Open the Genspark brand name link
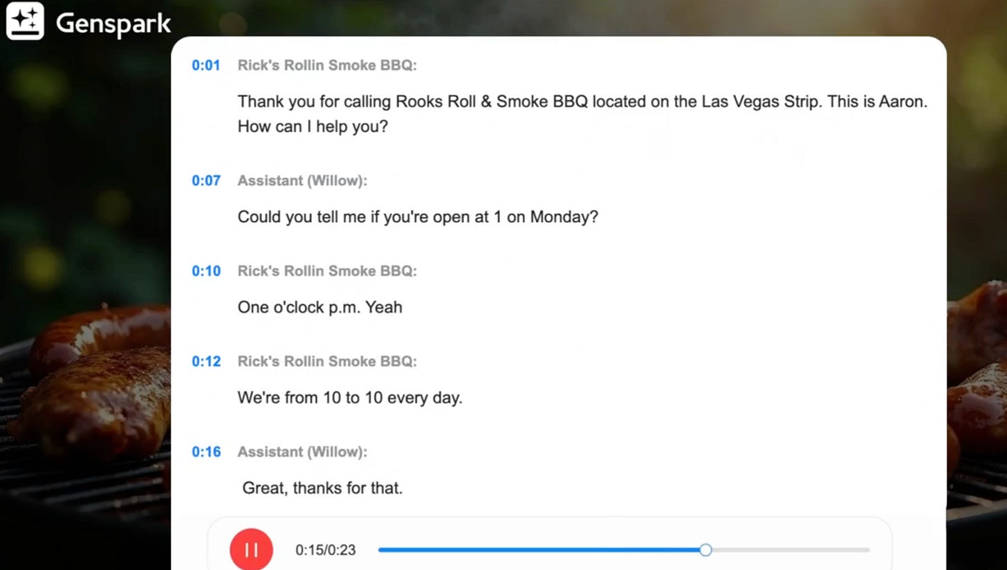 113,24
